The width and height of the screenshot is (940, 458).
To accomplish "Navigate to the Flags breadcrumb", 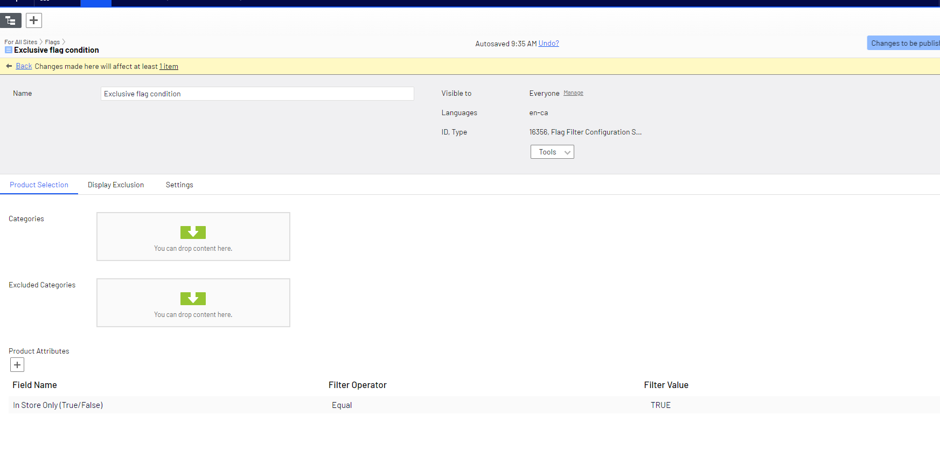I will 52,42.
